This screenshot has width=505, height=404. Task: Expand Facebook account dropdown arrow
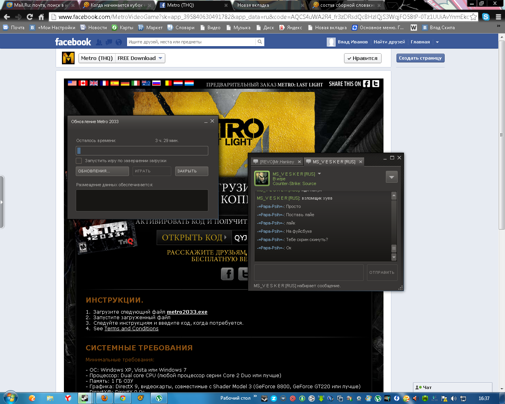[437, 42]
